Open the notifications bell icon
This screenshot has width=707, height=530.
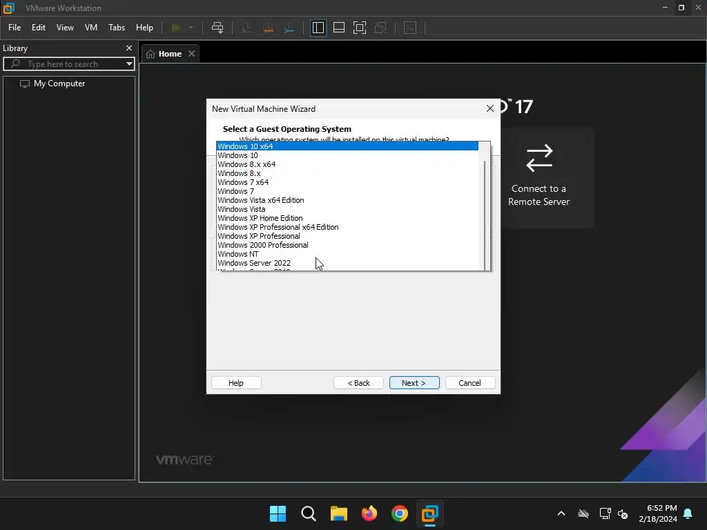(688, 513)
